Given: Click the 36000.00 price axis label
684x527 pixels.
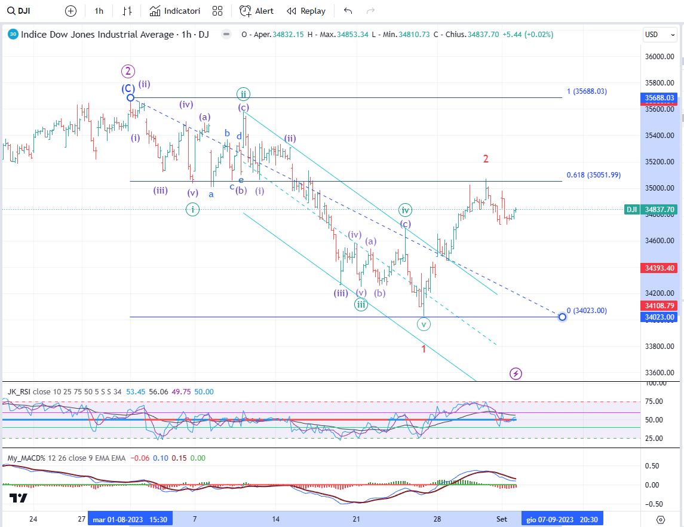Looking at the screenshot, I should (659, 56).
